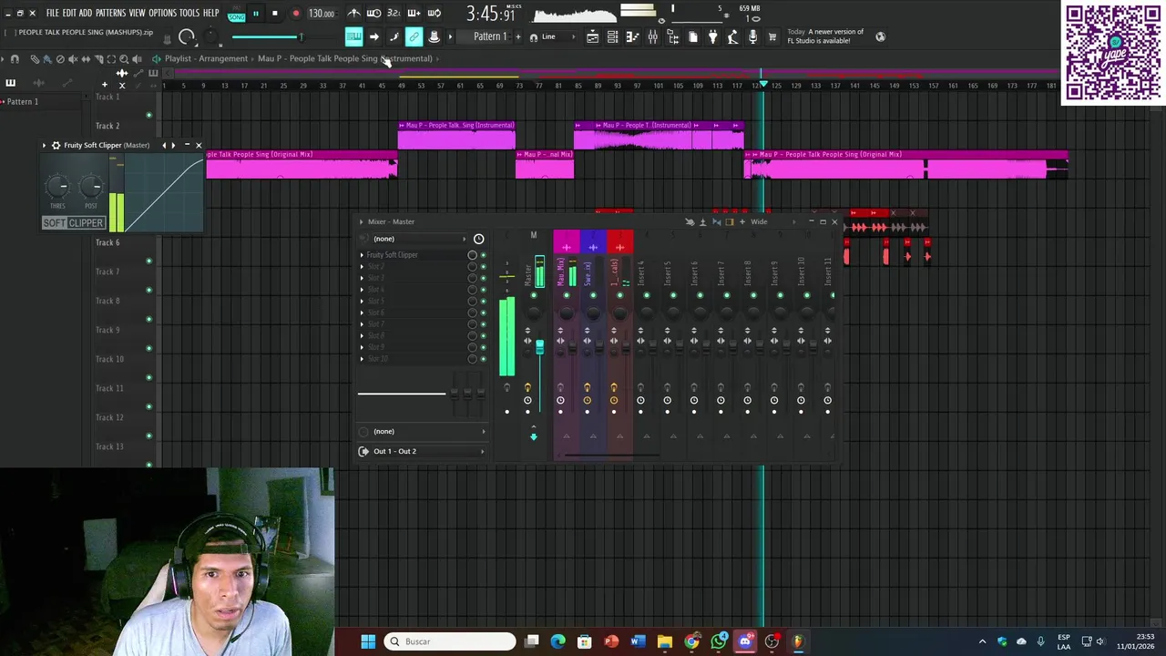Screen dimensions: 1166x656
Task: Open the Browser toolbar icon
Action: pos(672,36)
